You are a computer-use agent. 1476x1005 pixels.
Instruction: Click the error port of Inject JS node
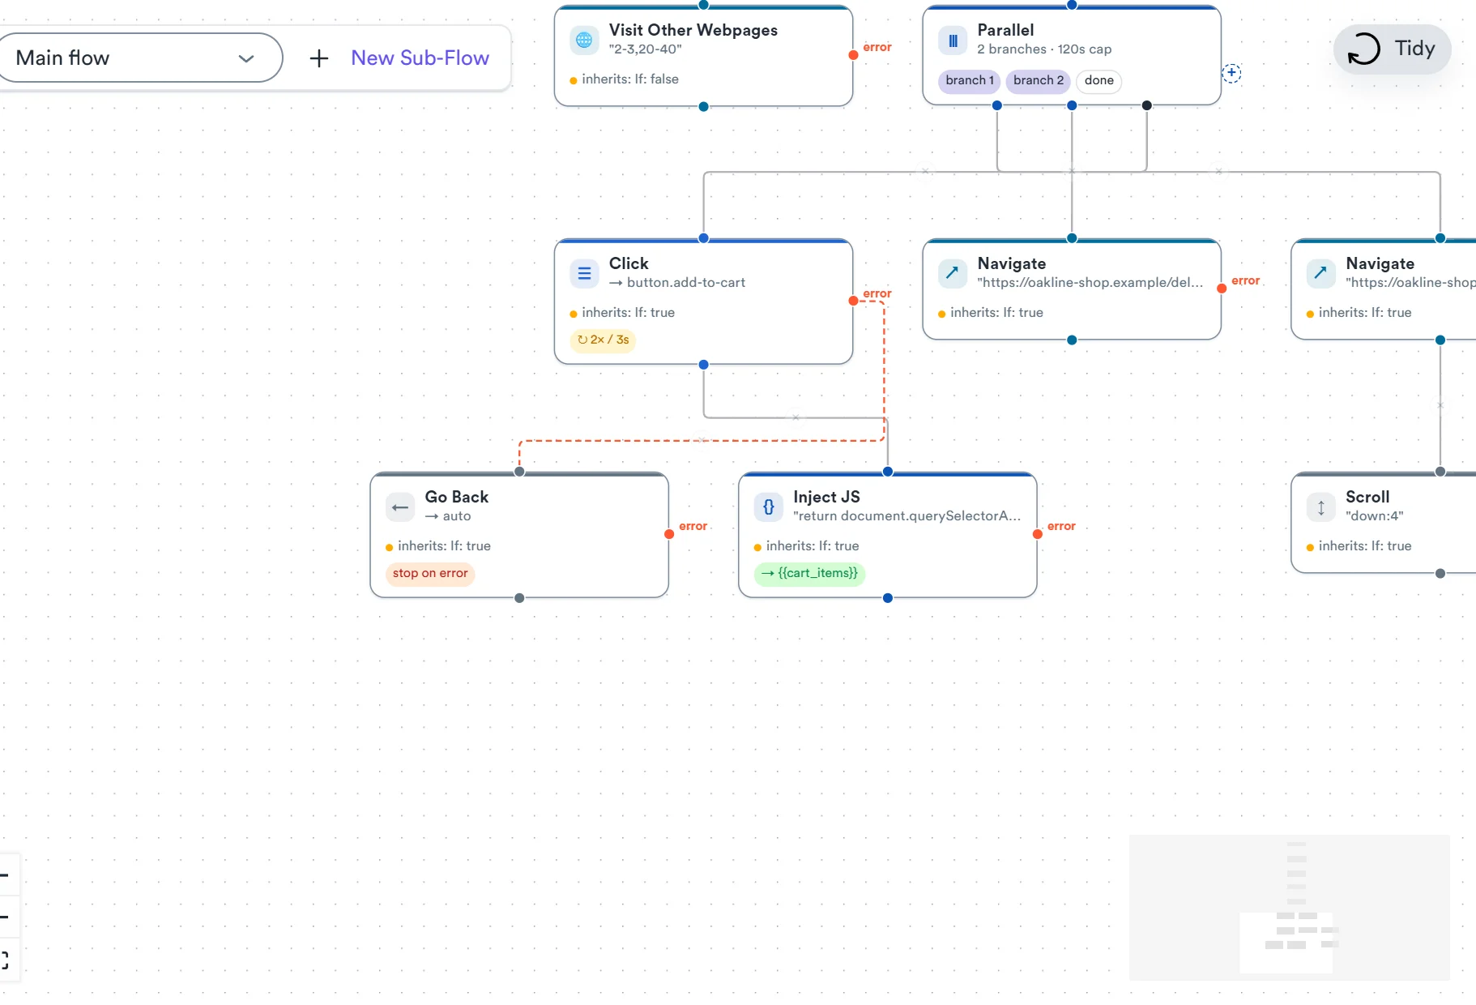(1038, 534)
